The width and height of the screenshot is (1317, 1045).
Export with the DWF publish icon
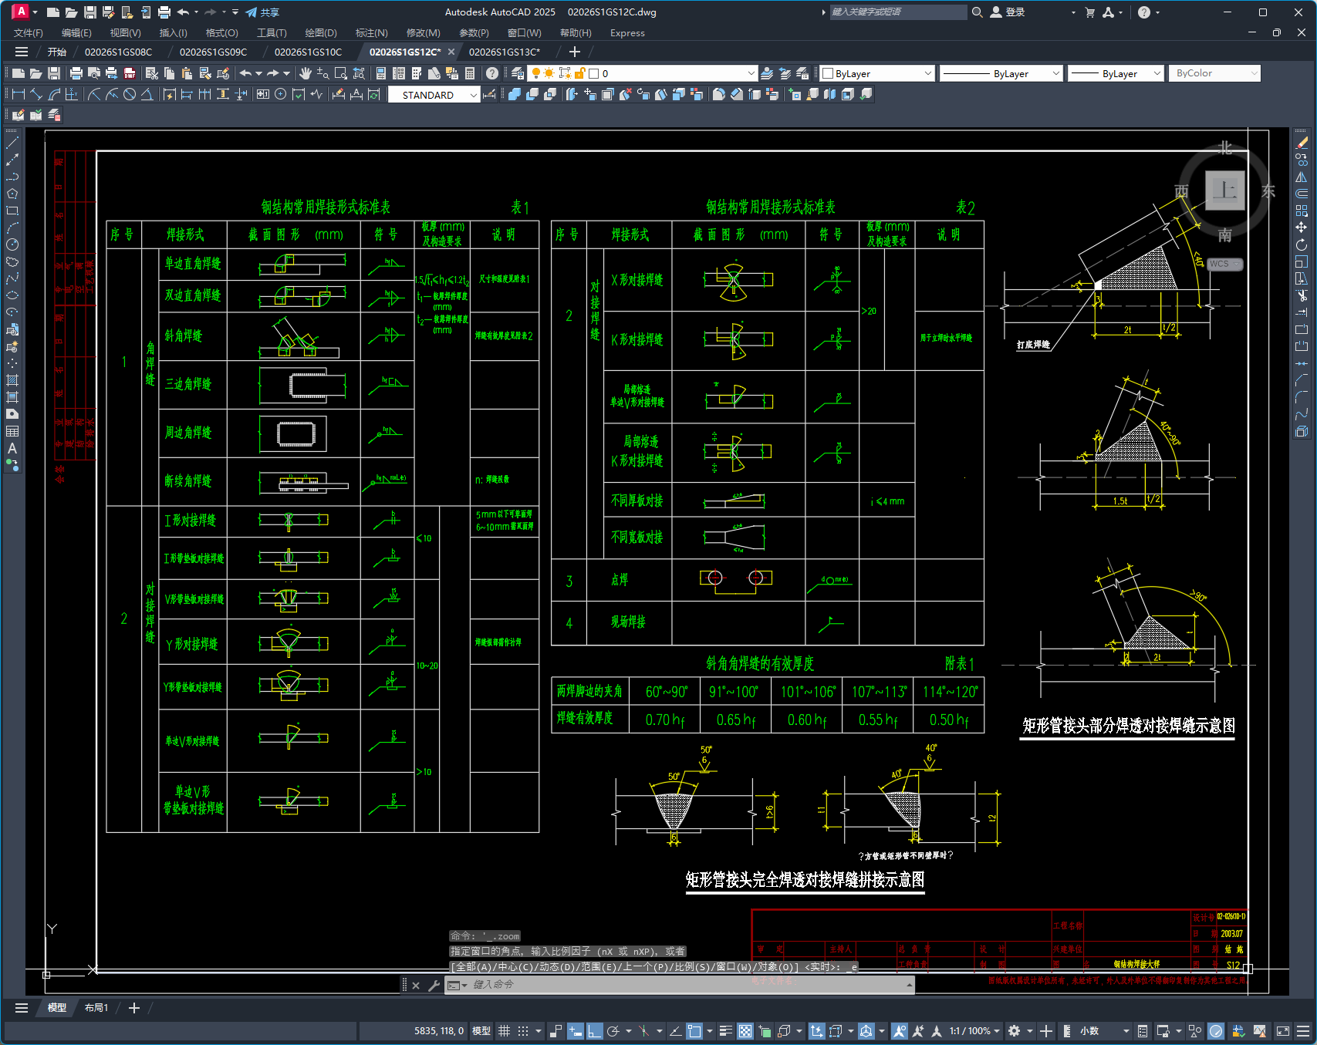pyautogui.click(x=130, y=73)
